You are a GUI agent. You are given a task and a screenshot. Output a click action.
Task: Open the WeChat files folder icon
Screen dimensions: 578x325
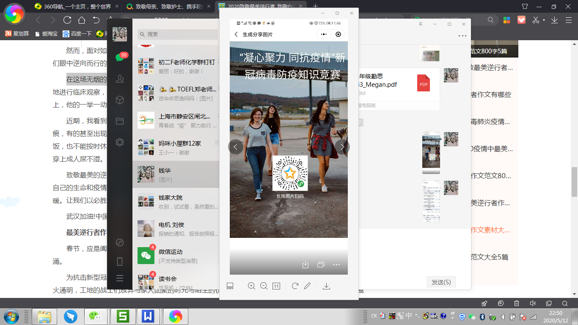(x=120, y=121)
